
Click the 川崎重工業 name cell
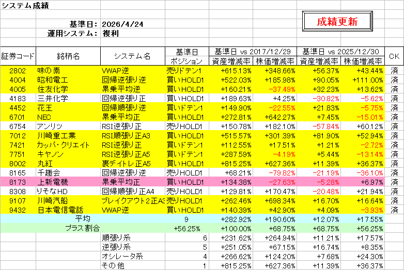click(x=68, y=135)
